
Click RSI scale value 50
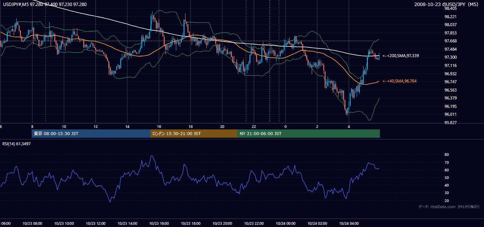pyautogui.click(x=447, y=177)
